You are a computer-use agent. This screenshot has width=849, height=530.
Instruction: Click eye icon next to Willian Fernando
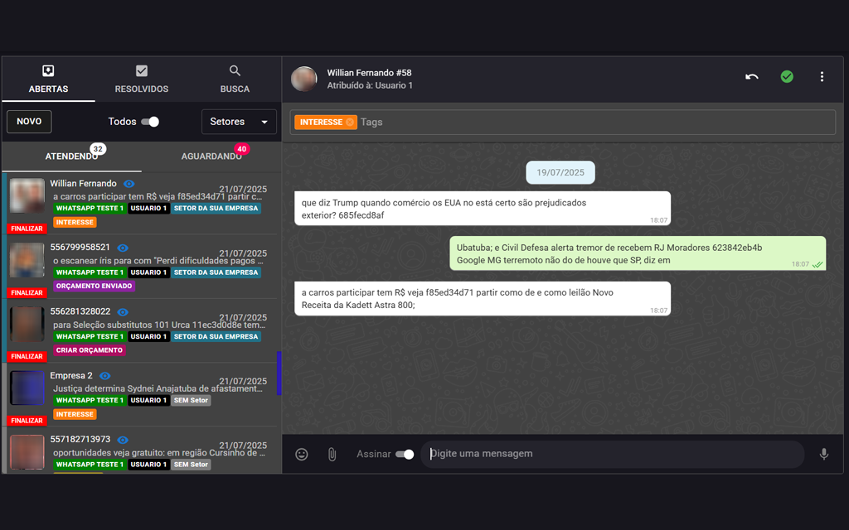(129, 184)
